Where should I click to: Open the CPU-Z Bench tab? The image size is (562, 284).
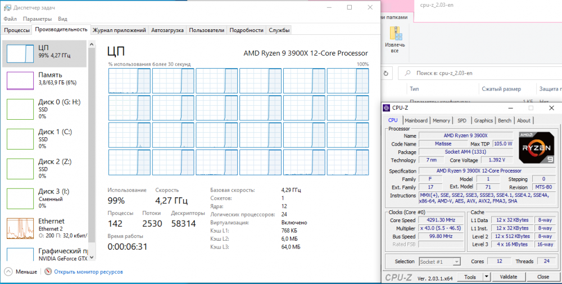click(x=504, y=120)
